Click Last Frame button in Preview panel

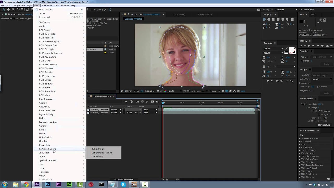[x=318, y=46]
